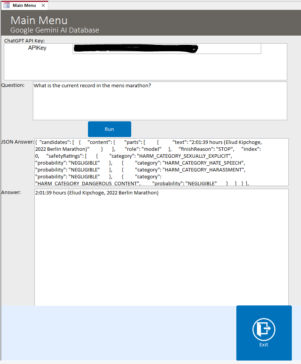Close the Main Menu tab

coord(43,5)
